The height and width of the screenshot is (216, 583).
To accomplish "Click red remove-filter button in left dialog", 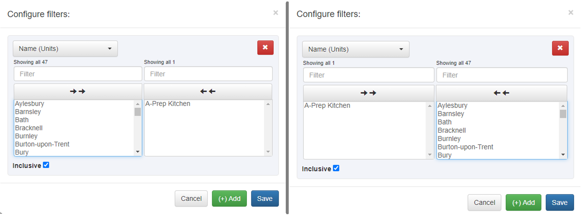I will pos(265,48).
